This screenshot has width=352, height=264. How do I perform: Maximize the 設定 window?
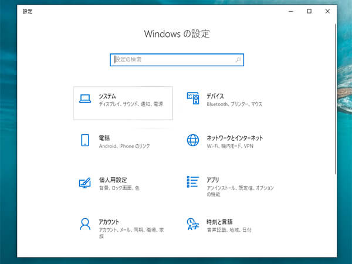(x=309, y=11)
